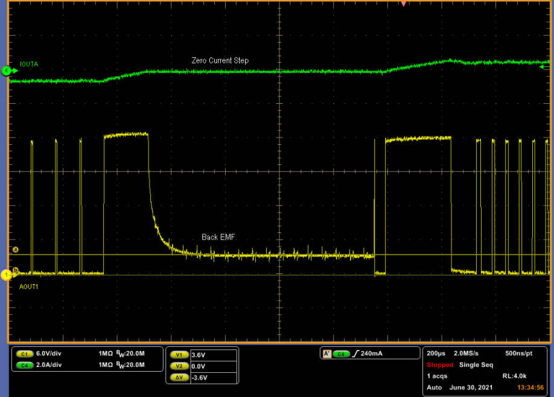554x397 pixels.
Task: Click the RL:4.0k record length text
Action: pyautogui.click(x=514, y=376)
